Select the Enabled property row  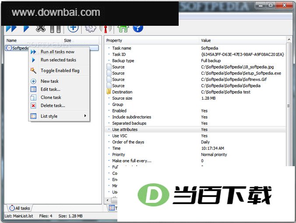[195, 111]
